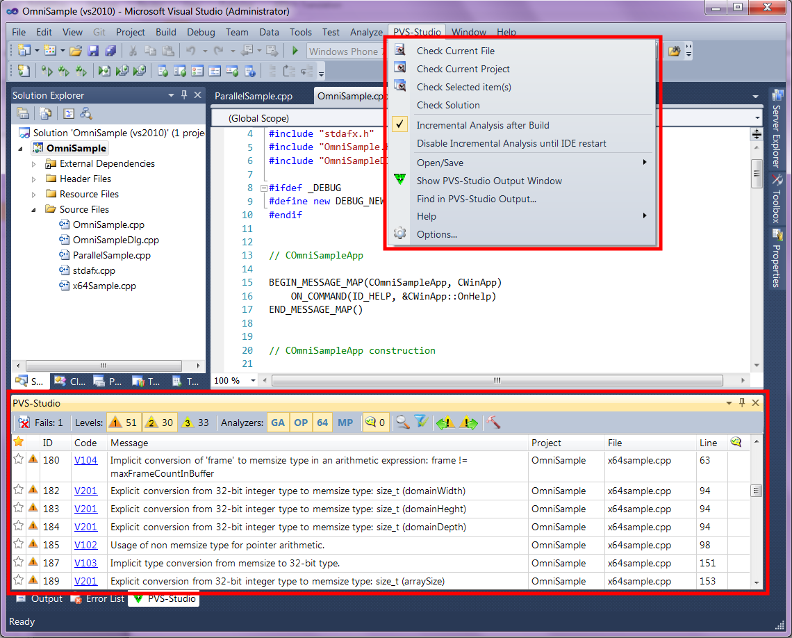Open the Toolbox side panel
792x638 pixels.
pos(777,199)
